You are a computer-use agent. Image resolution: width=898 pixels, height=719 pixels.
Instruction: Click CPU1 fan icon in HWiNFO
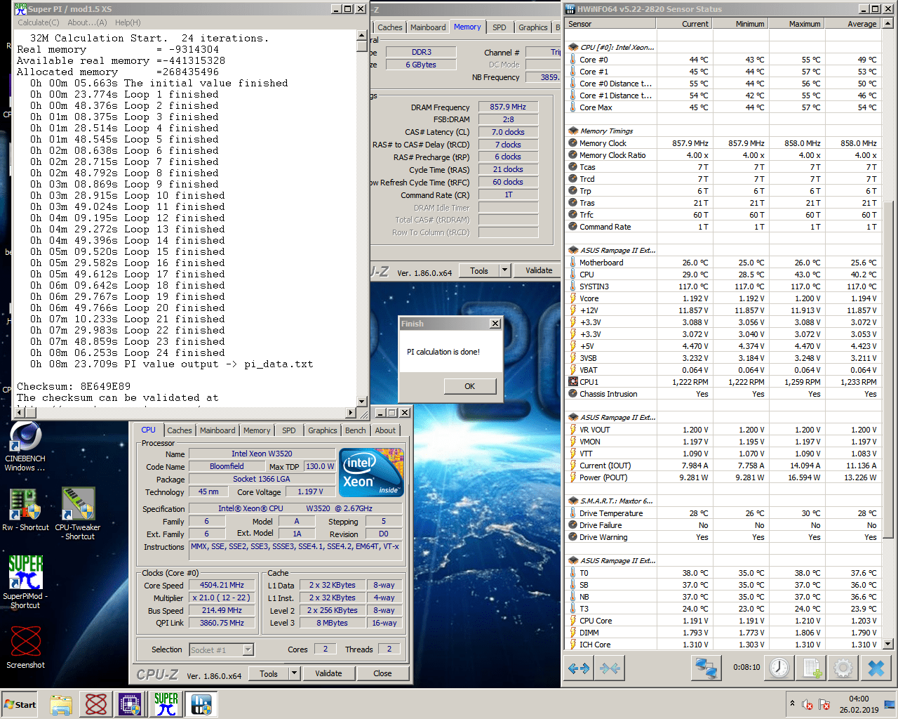(x=573, y=382)
